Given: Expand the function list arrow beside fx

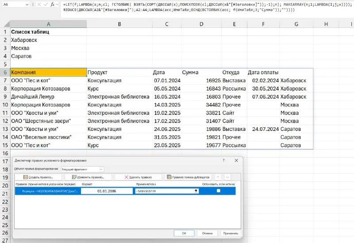Looking at the screenshot, I should (58, 4).
